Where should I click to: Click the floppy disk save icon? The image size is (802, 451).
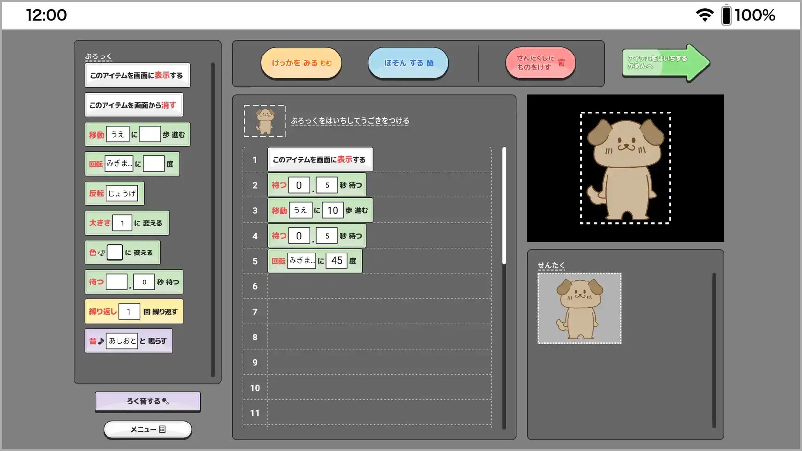coord(430,63)
